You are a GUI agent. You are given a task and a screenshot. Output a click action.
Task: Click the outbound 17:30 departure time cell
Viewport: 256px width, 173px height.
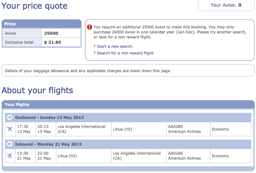(x=26, y=129)
